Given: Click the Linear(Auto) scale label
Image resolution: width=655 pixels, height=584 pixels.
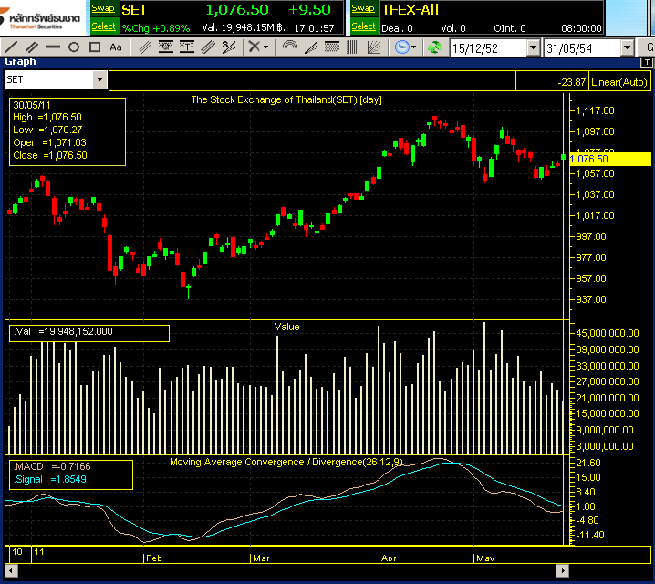Looking at the screenshot, I should (619, 82).
